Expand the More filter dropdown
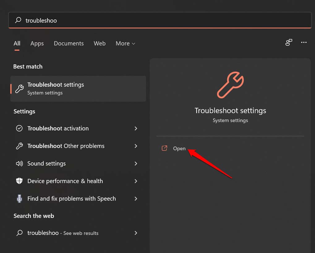 (x=125, y=43)
